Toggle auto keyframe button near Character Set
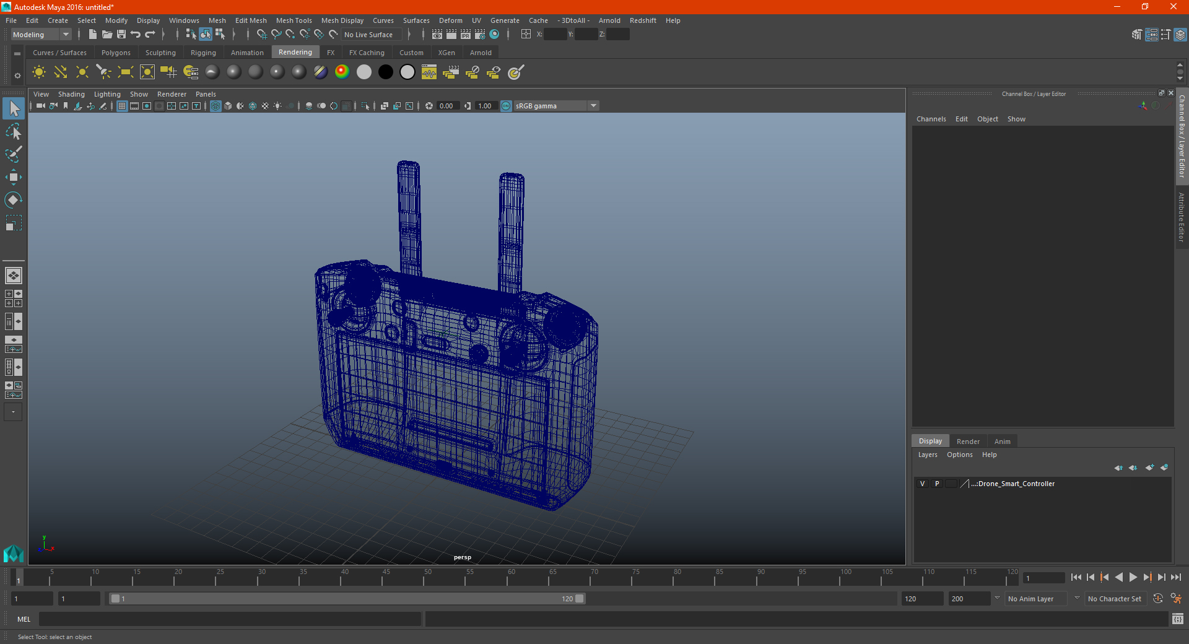This screenshot has height=644, width=1189. pos(1158,598)
